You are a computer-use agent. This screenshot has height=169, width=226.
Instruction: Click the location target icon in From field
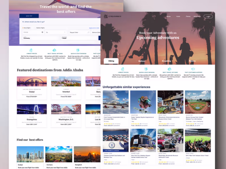click(42, 32)
